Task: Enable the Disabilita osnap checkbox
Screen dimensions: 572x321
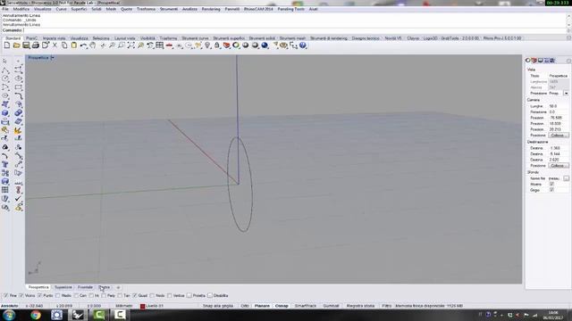Action: pos(210,295)
